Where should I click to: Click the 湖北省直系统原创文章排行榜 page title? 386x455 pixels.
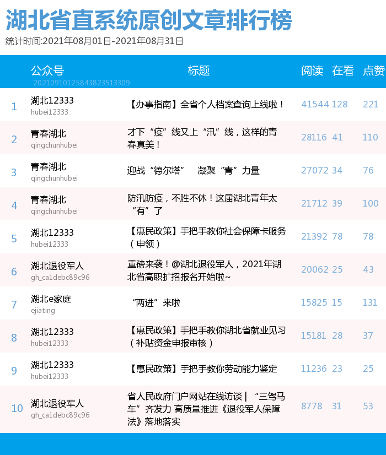click(x=149, y=21)
